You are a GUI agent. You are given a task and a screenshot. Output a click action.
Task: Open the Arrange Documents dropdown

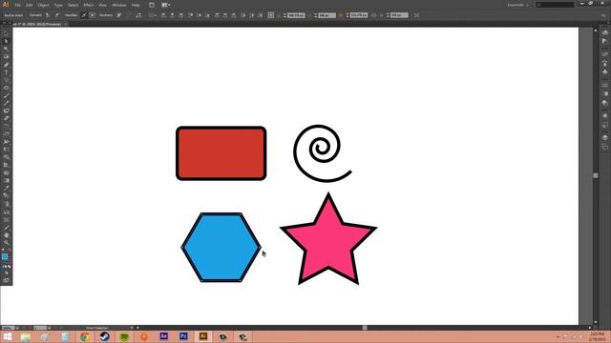click(166, 5)
